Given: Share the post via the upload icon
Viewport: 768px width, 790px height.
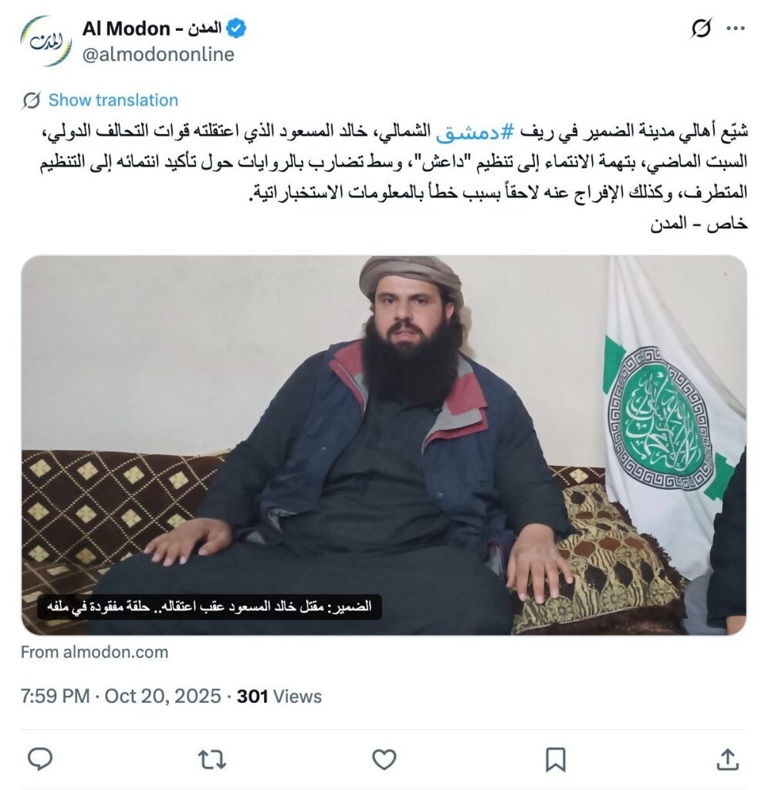Looking at the screenshot, I should coord(727,759).
